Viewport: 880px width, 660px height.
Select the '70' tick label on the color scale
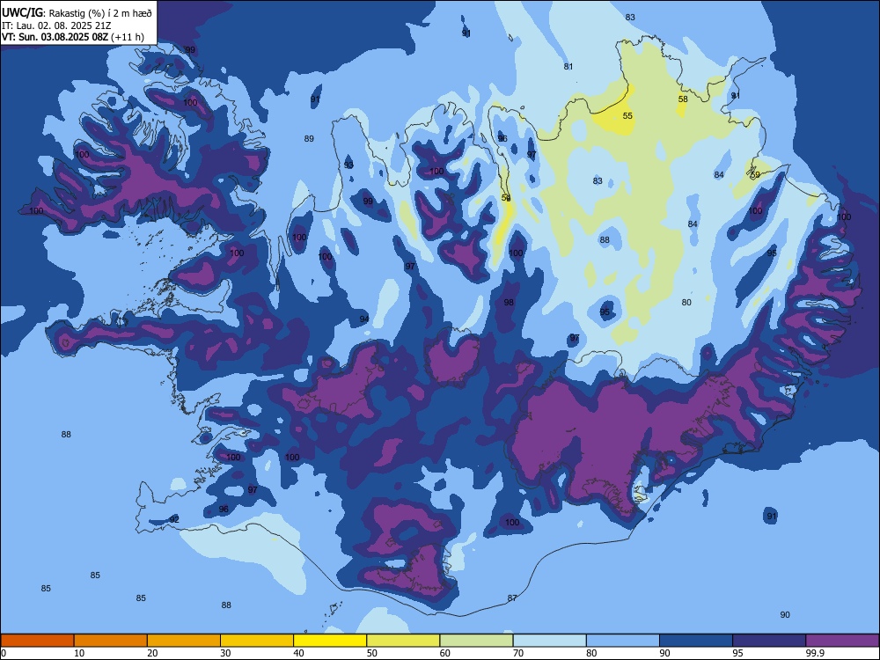coord(518,653)
